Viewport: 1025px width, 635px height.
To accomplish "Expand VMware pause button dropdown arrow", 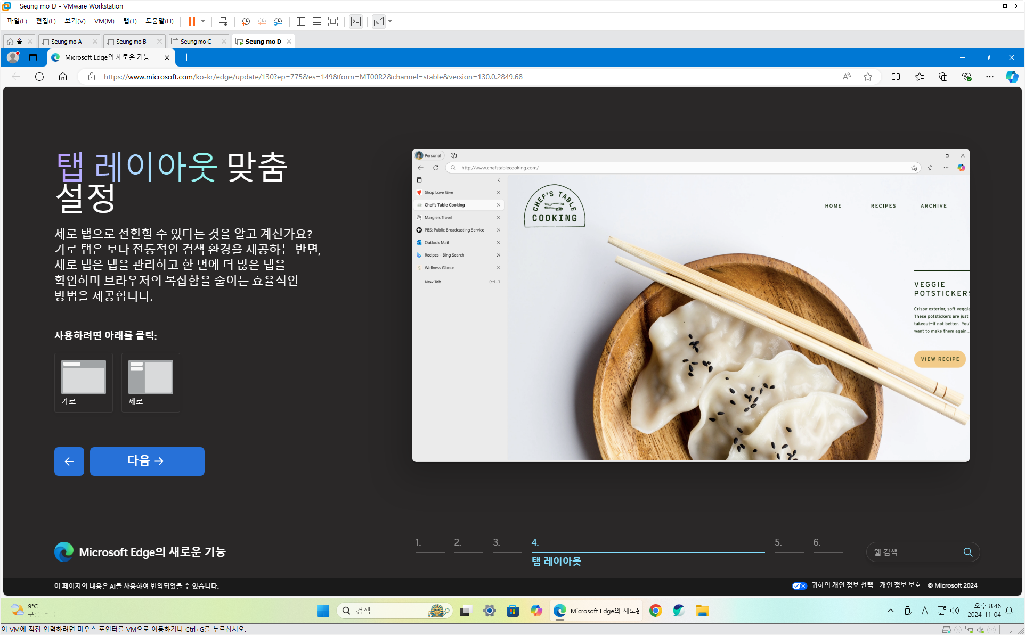I will (x=203, y=21).
